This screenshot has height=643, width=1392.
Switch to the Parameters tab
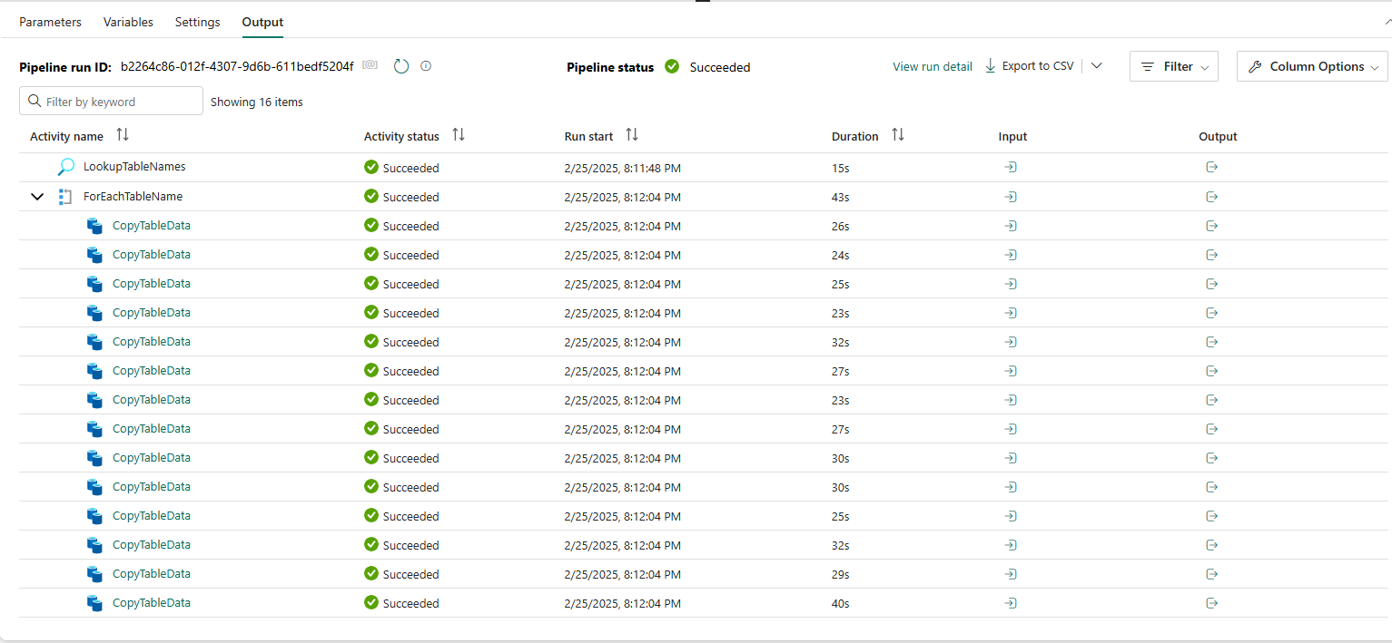[50, 22]
